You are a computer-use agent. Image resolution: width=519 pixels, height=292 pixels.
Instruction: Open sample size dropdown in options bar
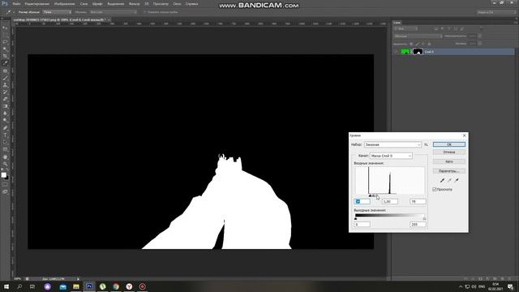pyautogui.click(x=57, y=12)
